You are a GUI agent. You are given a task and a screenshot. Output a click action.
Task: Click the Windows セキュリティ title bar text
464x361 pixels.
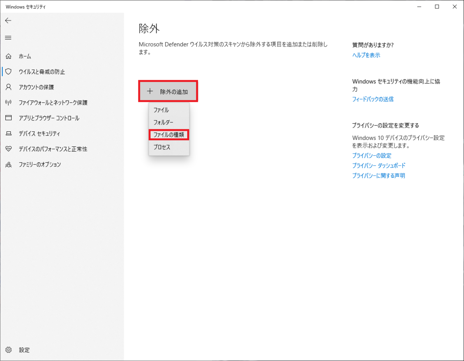point(25,7)
